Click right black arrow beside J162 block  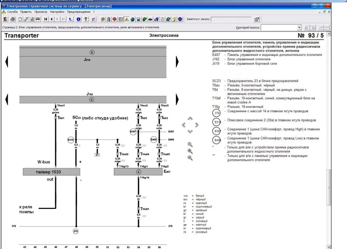177,99
